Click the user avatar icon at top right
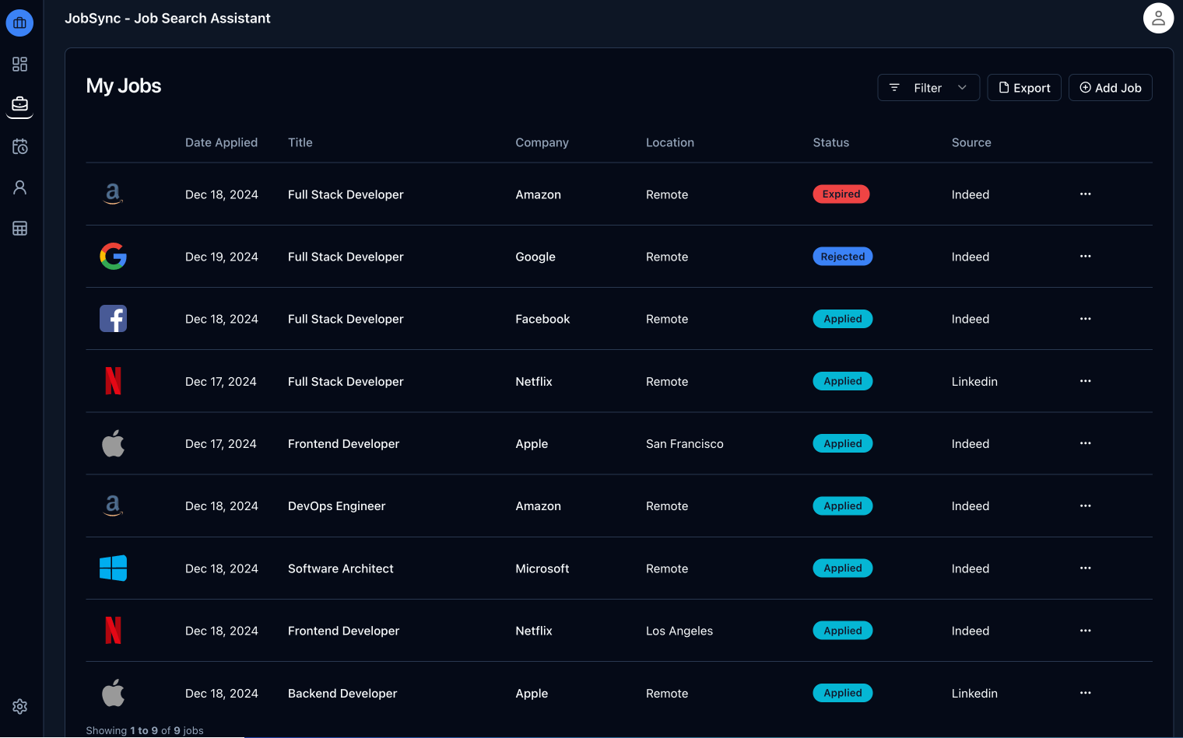 tap(1158, 18)
